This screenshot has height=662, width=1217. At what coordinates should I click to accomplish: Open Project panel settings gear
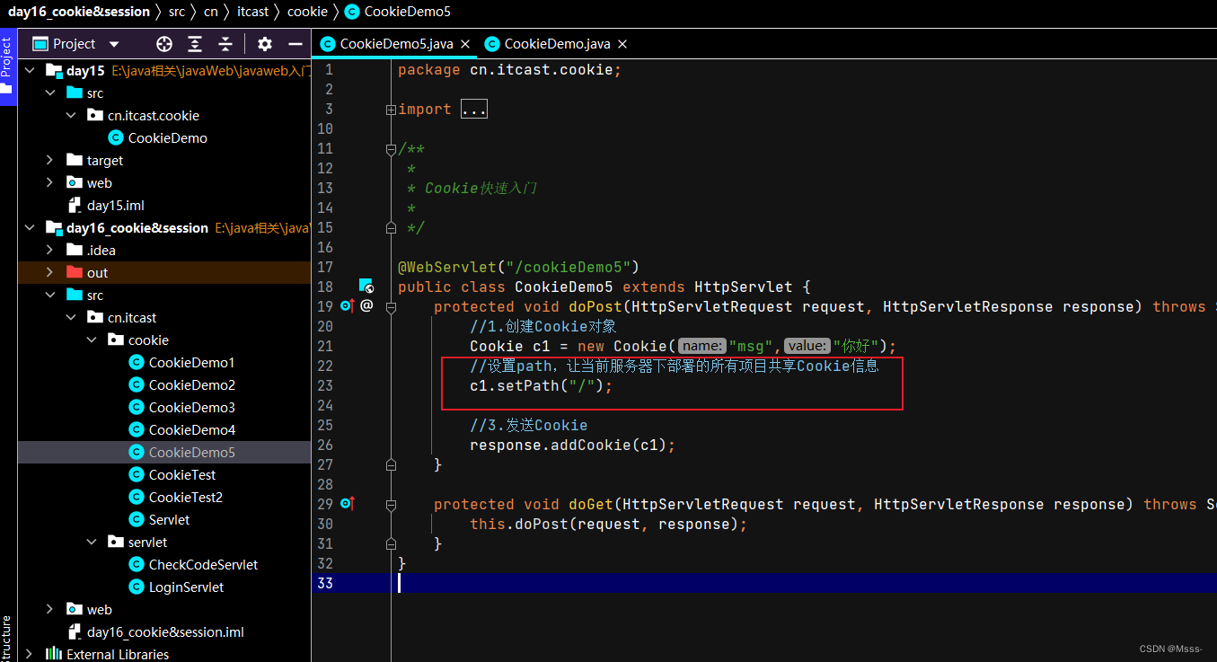pyautogui.click(x=264, y=44)
